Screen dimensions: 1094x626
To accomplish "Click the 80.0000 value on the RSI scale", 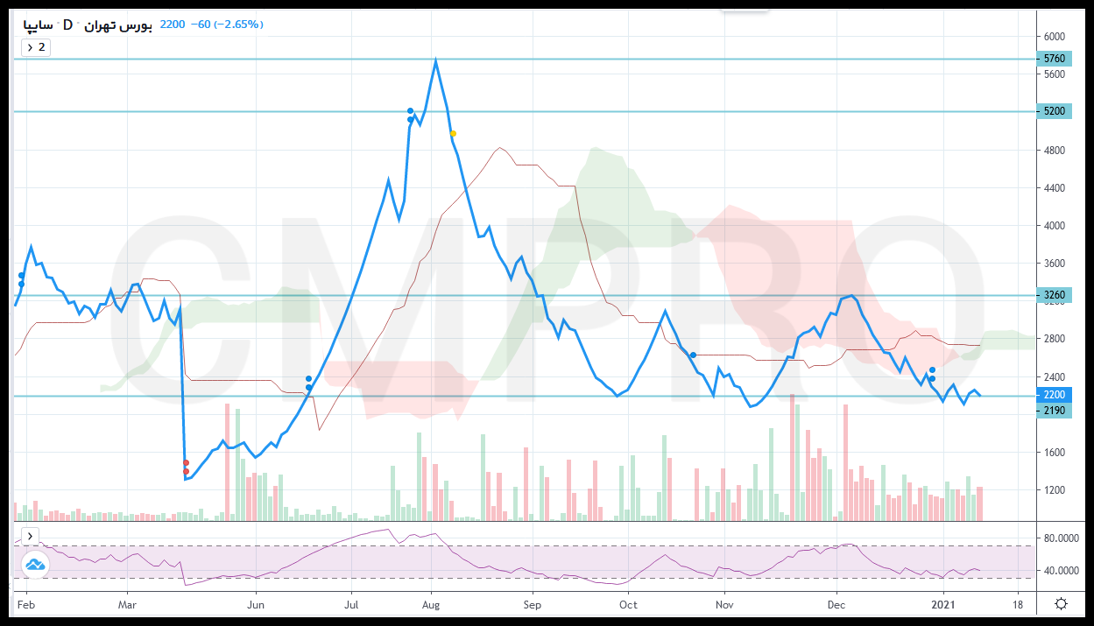I will point(1062,538).
